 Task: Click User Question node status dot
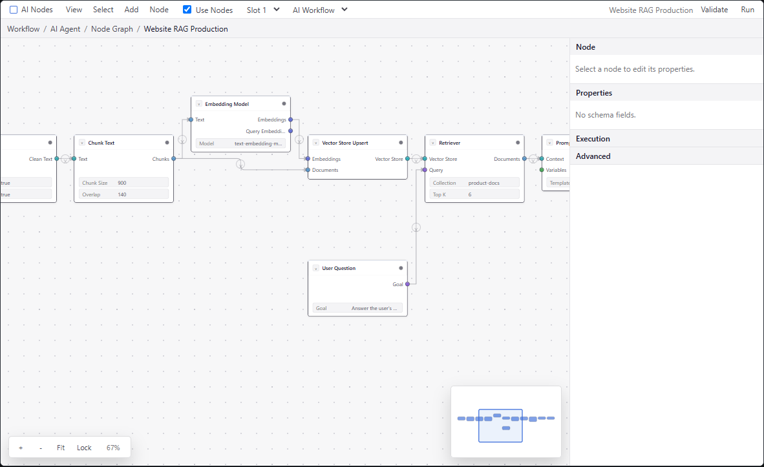401,268
